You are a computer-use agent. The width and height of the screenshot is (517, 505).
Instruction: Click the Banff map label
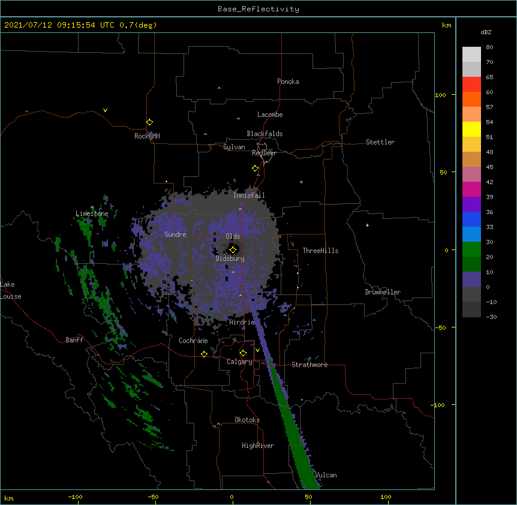[x=74, y=340]
